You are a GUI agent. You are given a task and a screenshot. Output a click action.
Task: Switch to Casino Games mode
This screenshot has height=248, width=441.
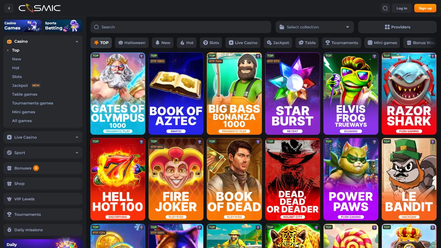point(23,26)
